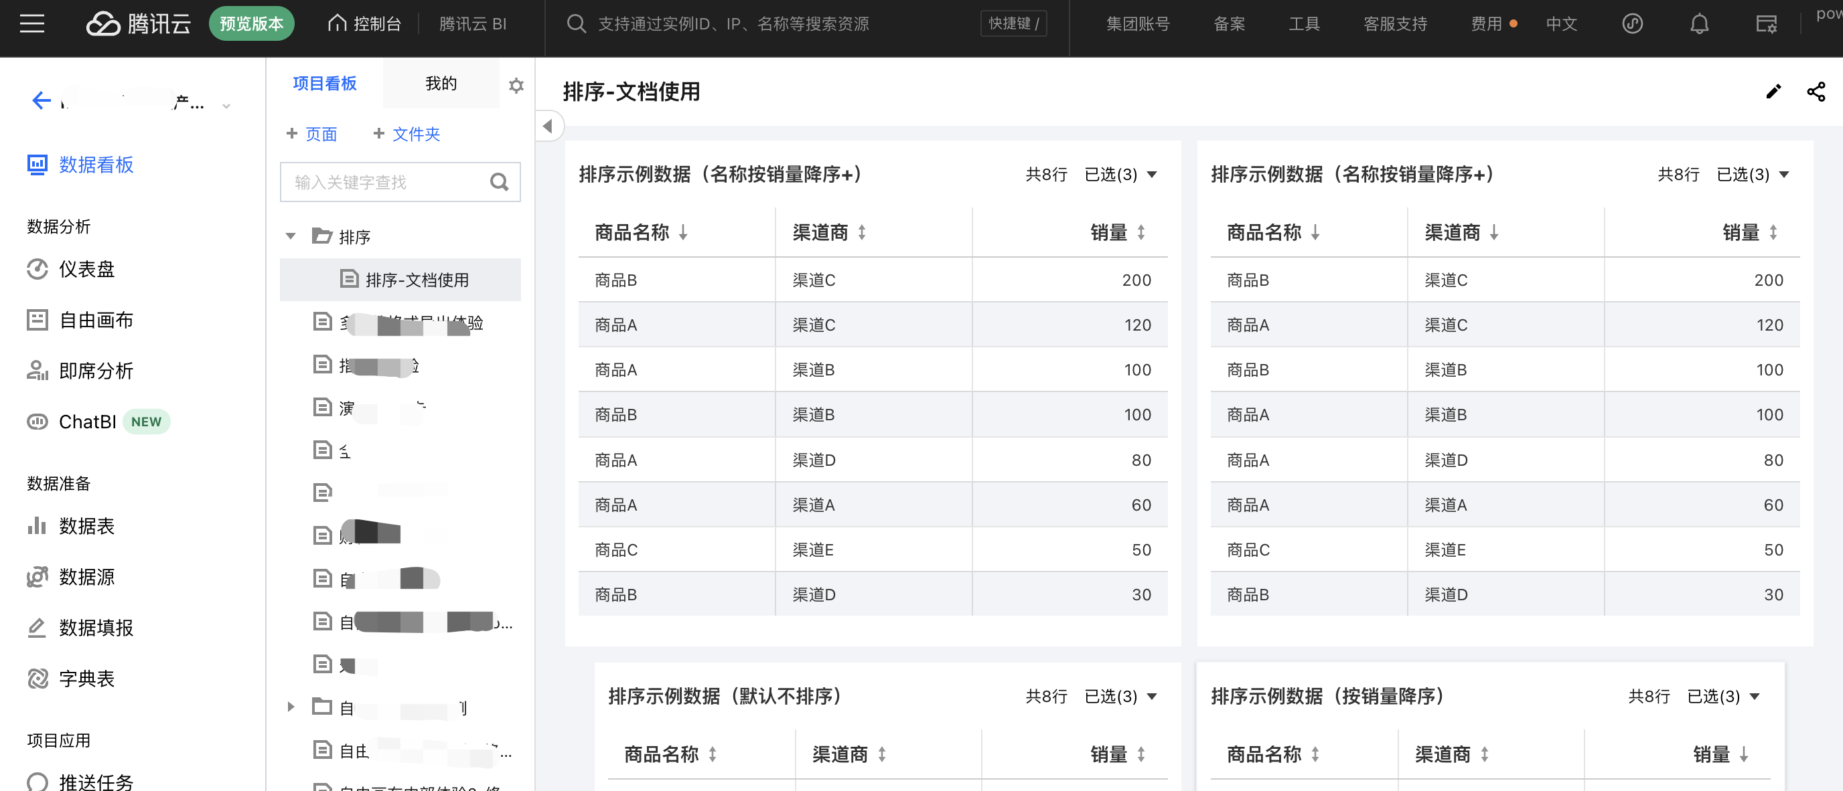Collapse the 排序 folder in the tree
The height and width of the screenshot is (791, 1843).
(291, 236)
